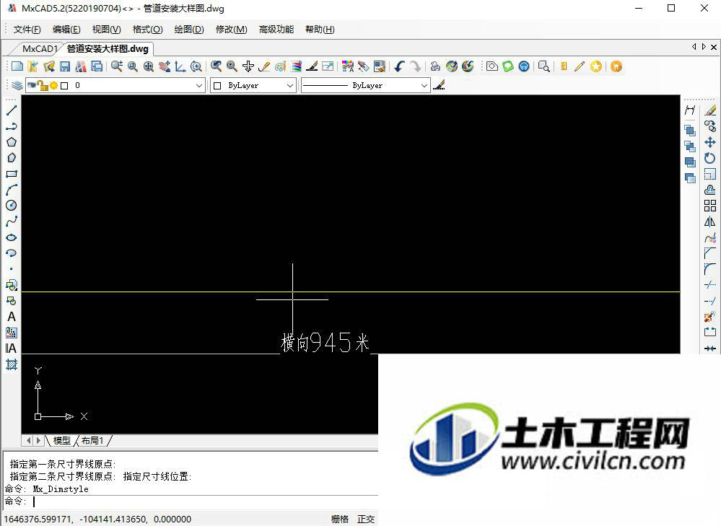Switch to the 布局1 layout tab
The image size is (721, 526).
click(x=92, y=440)
